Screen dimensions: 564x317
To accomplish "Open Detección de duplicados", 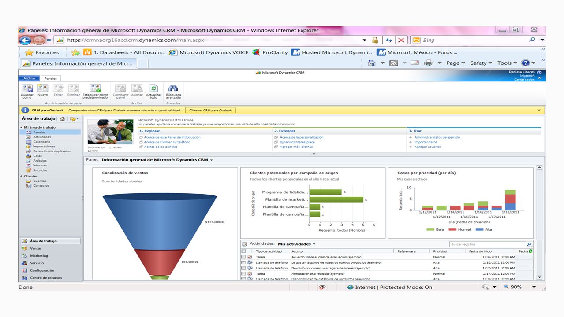I will [52, 151].
